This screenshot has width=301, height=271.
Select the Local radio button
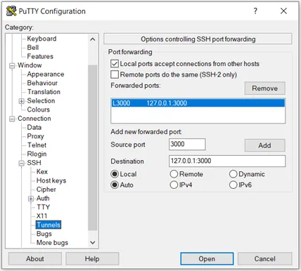115,174
